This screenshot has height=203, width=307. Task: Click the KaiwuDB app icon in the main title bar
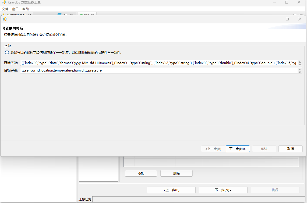click(4, 2)
